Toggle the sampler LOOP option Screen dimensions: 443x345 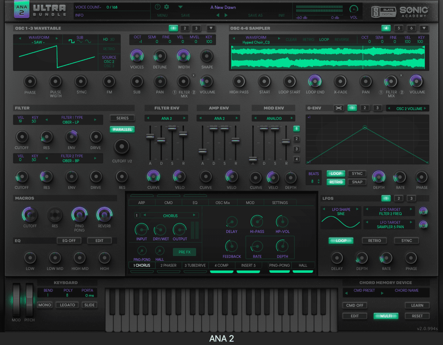(324, 40)
